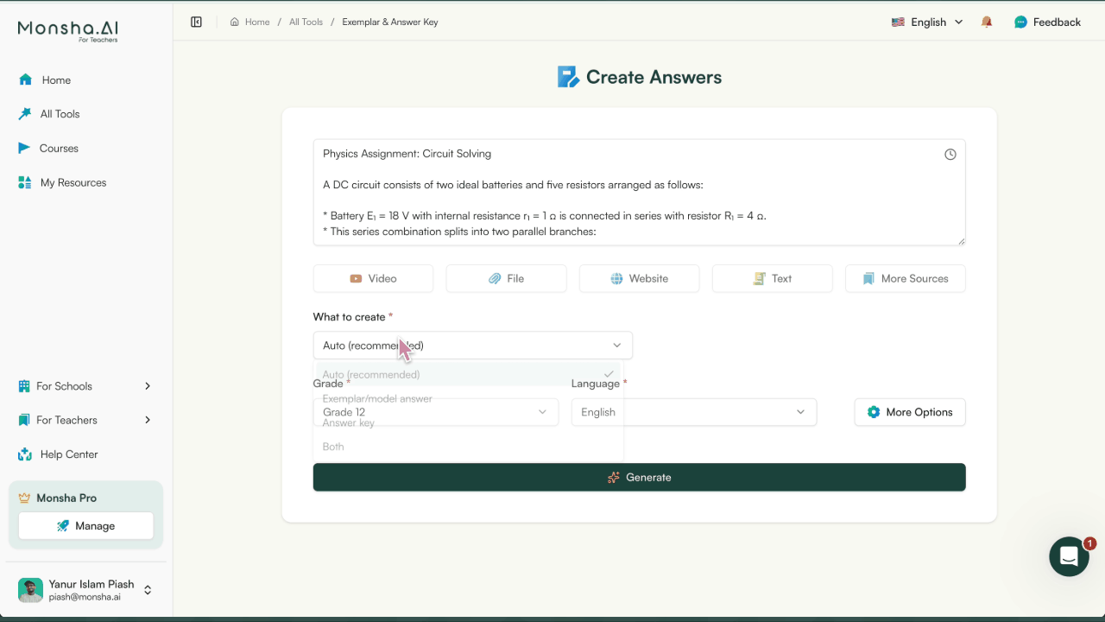This screenshot has height=622, width=1105.
Task: Open the support chat bubble
Action: click(x=1069, y=556)
